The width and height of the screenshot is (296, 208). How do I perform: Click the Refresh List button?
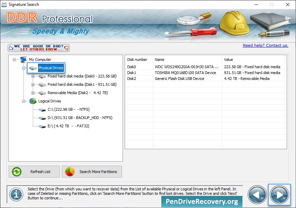pyautogui.click(x=34, y=172)
